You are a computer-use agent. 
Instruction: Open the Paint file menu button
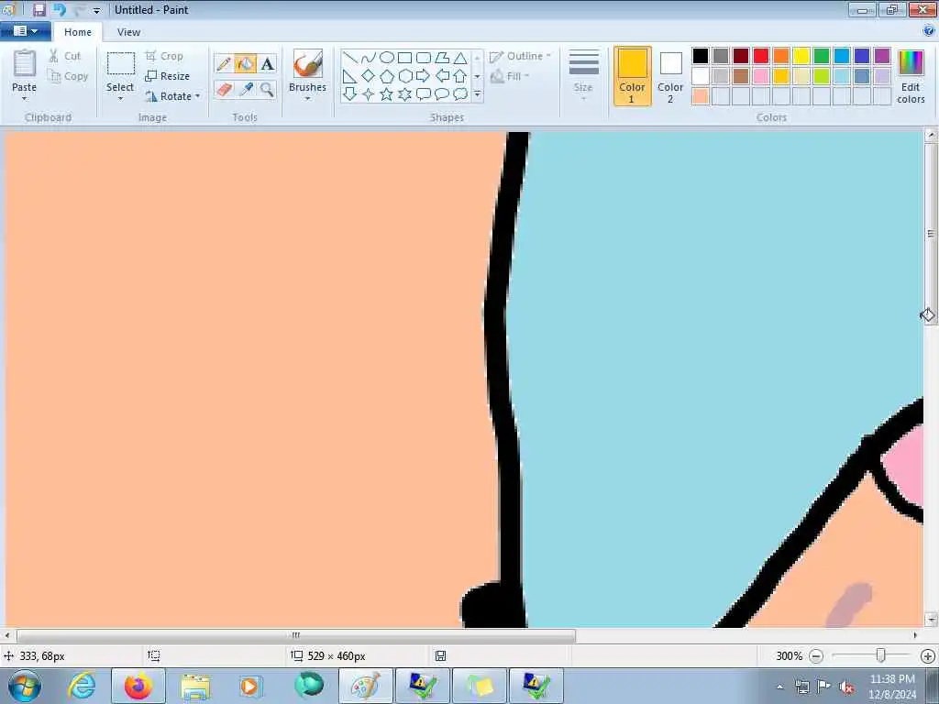coord(25,31)
